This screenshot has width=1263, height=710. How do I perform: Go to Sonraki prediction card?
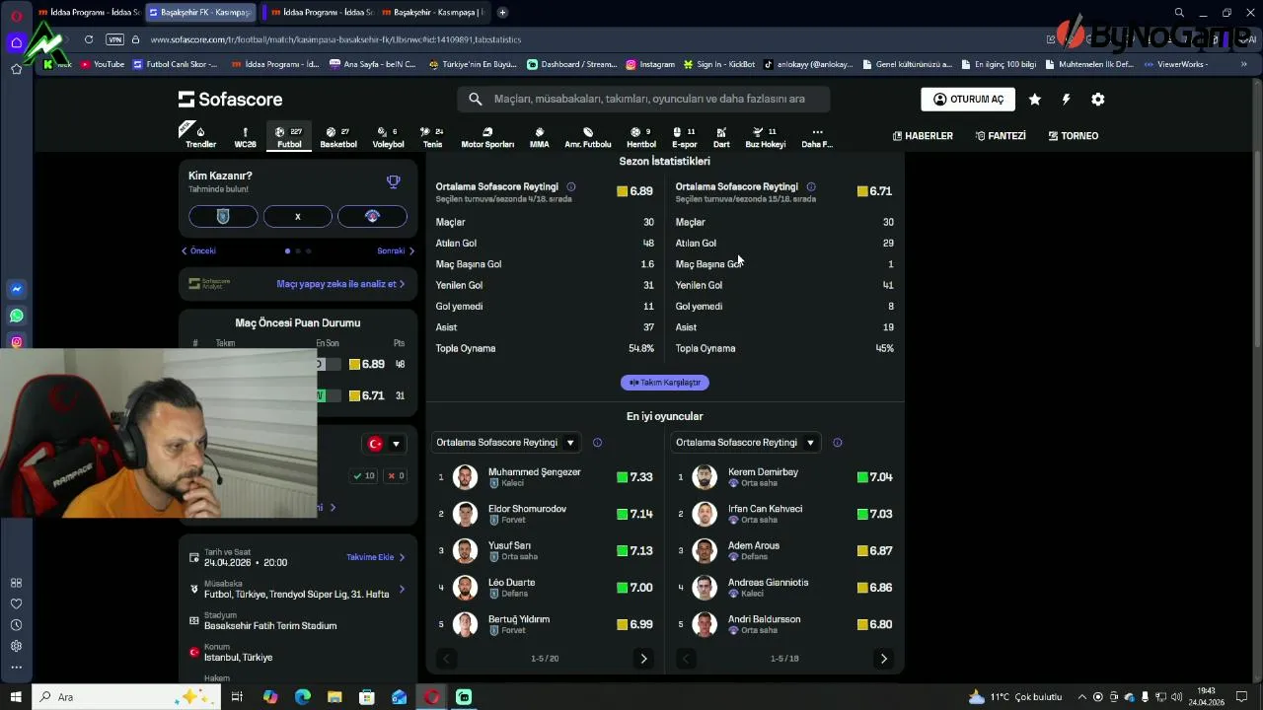click(x=396, y=250)
